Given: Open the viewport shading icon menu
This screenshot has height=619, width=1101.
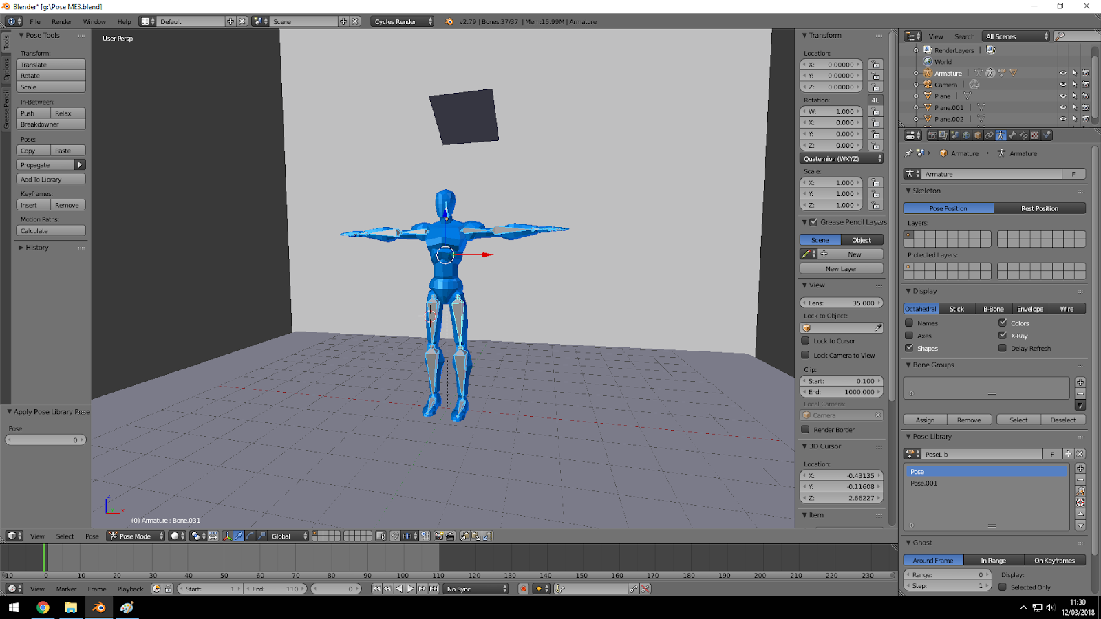Looking at the screenshot, I should tap(174, 536).
